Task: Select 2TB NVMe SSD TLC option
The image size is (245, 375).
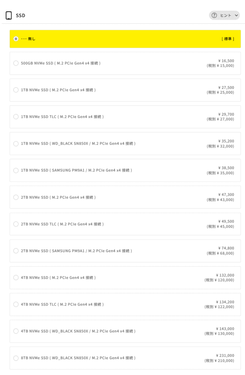Action: click(16, 224)
